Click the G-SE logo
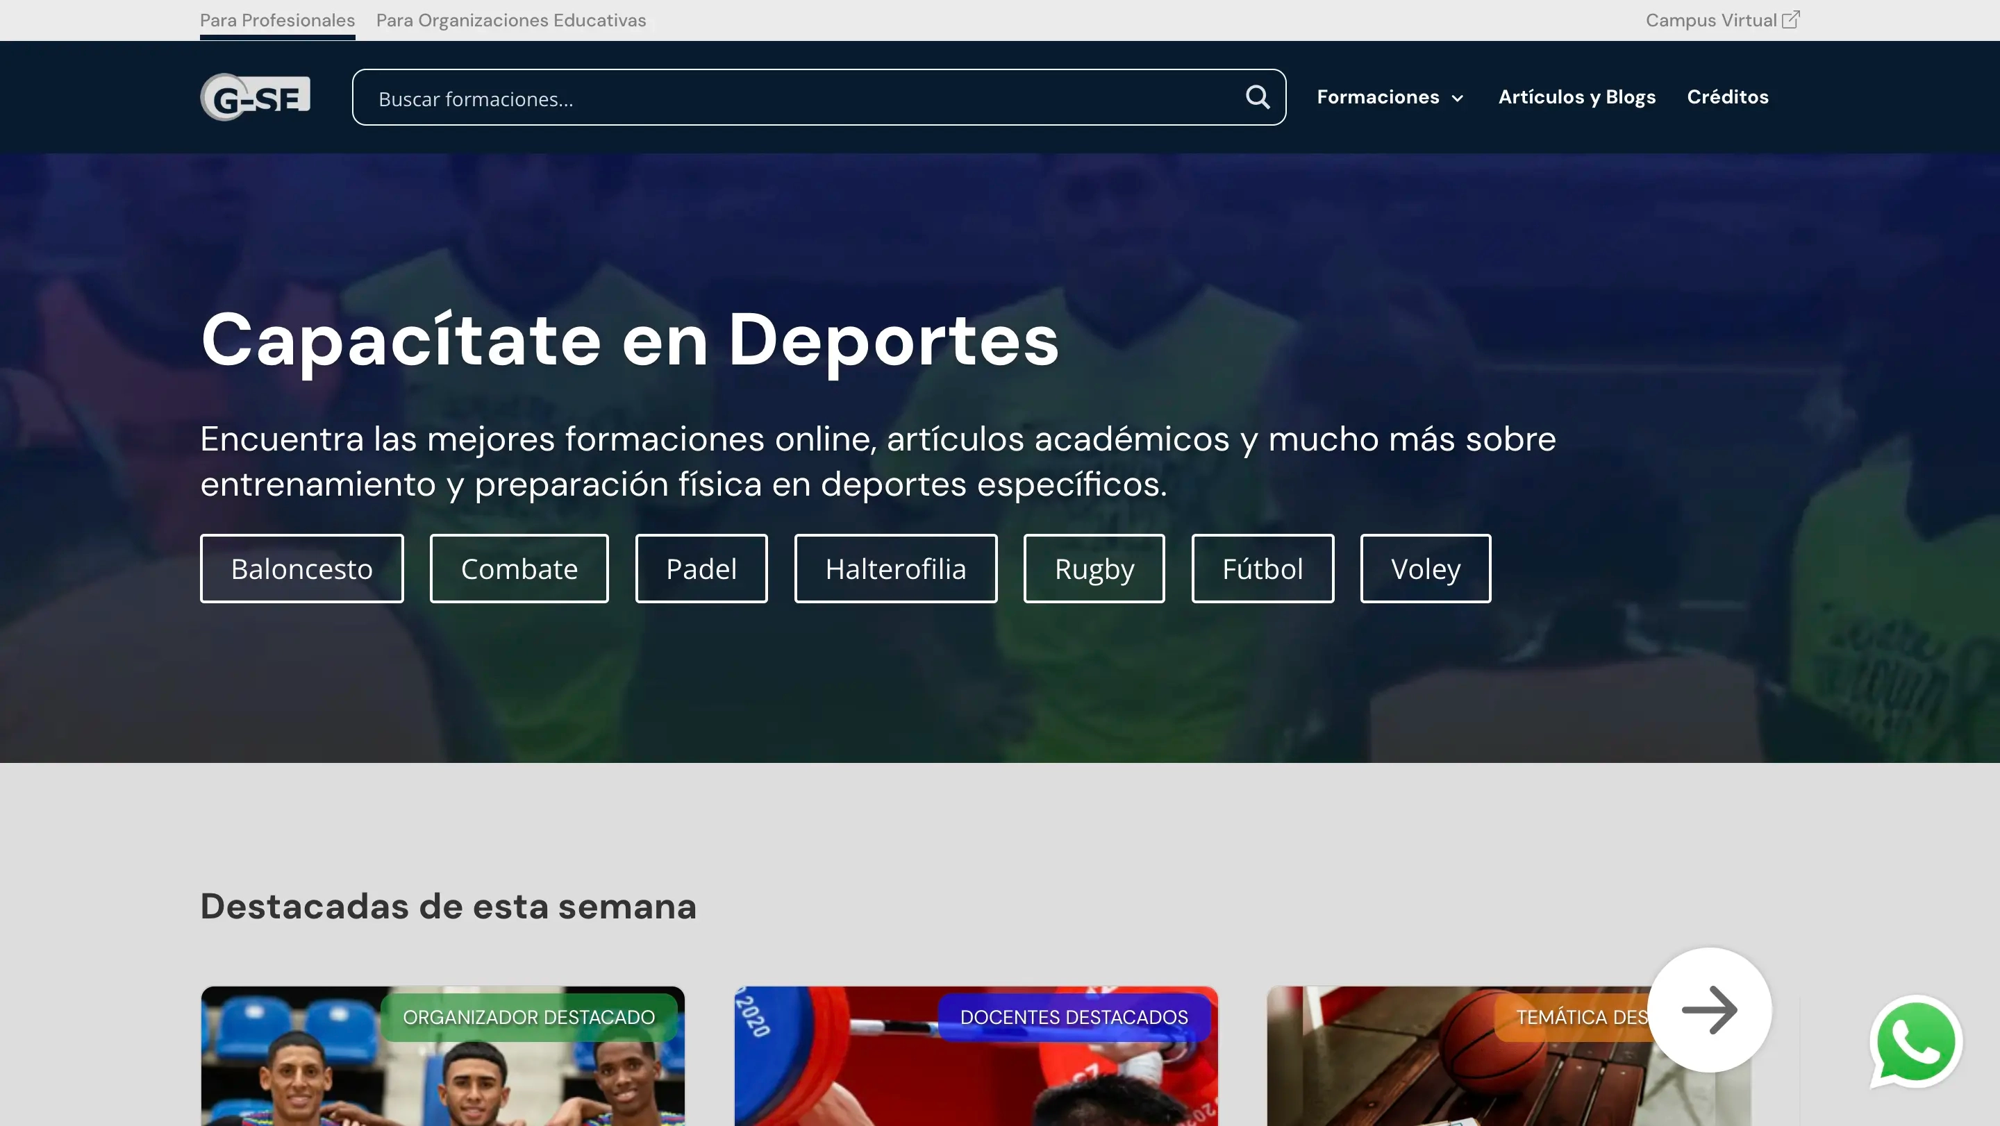2000x1126 pixels. (256, 97)
